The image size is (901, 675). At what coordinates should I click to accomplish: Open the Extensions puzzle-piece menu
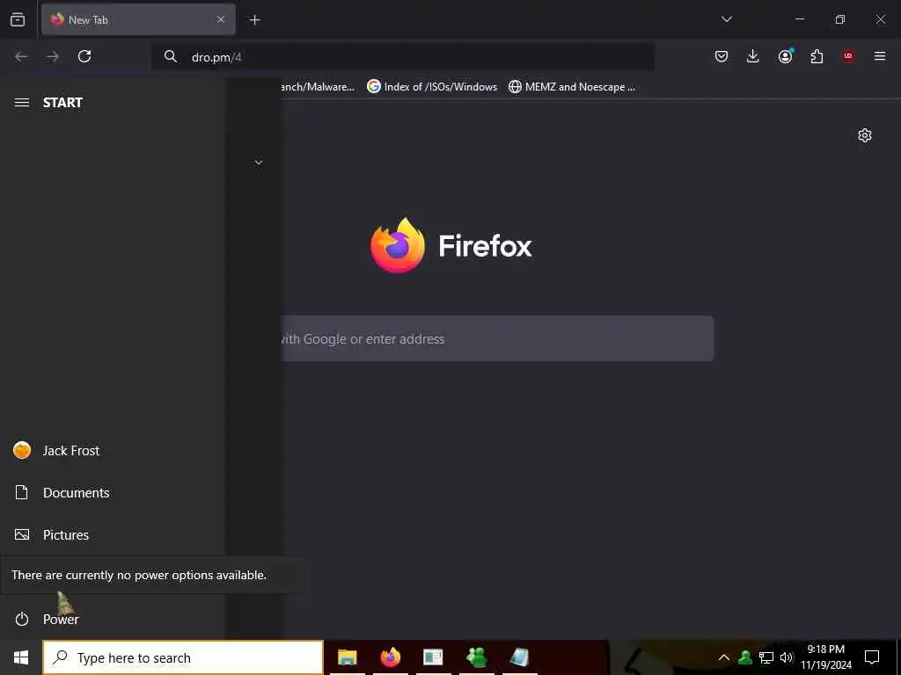tap(817, 56)
